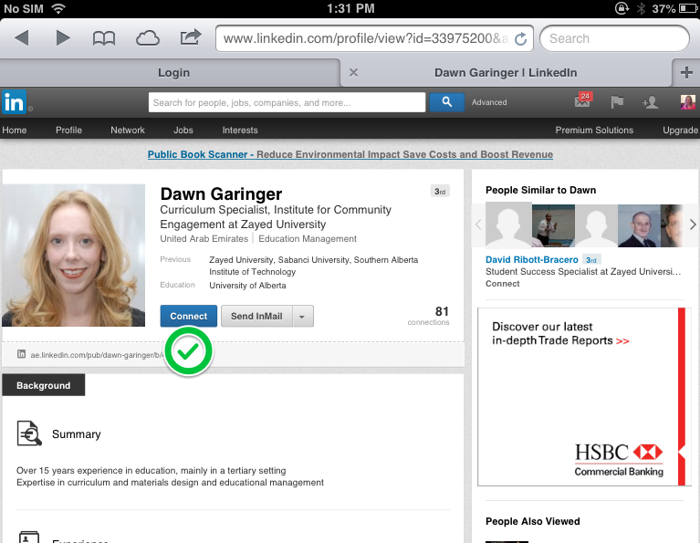Open Safari bookmarks book icon
The image size is (700, 543).
[103, 38]
